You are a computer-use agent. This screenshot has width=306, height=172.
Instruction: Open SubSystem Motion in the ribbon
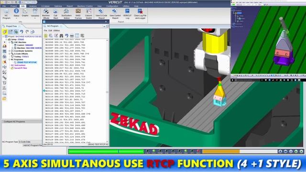[66, 14]
